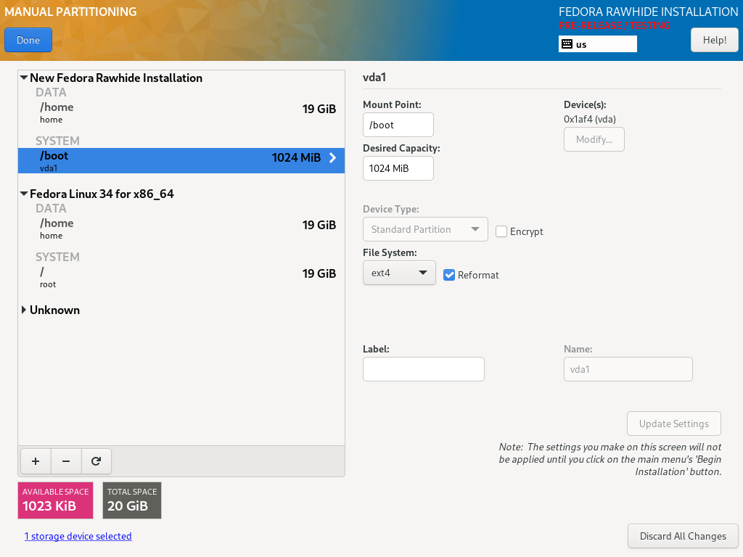Viewport: 743px width, 557px height.
Task: Click the Desired Capacity field 1024 MiB
Action: tap(398, 168)
